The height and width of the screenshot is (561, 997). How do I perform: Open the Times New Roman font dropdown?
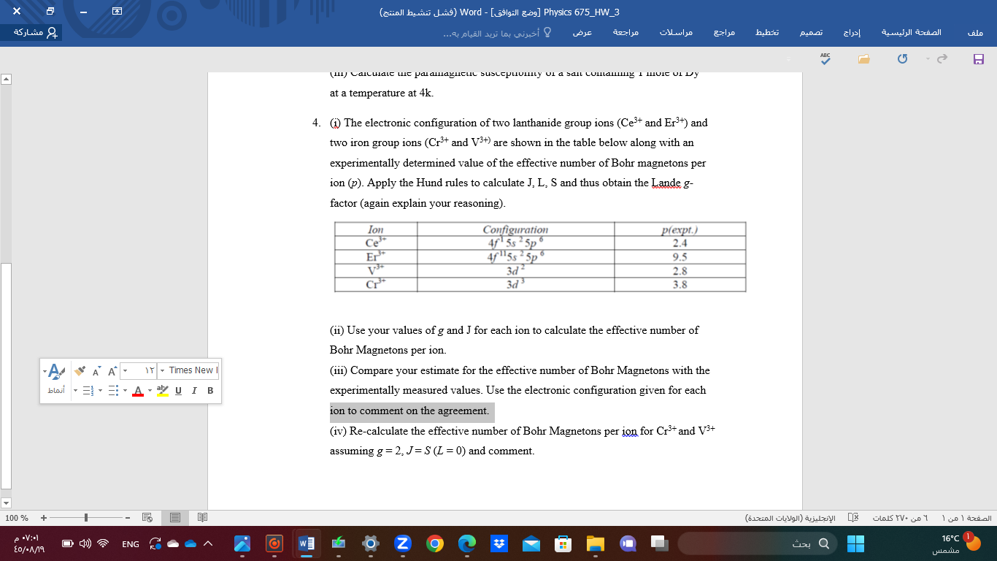tap(162, 370)
